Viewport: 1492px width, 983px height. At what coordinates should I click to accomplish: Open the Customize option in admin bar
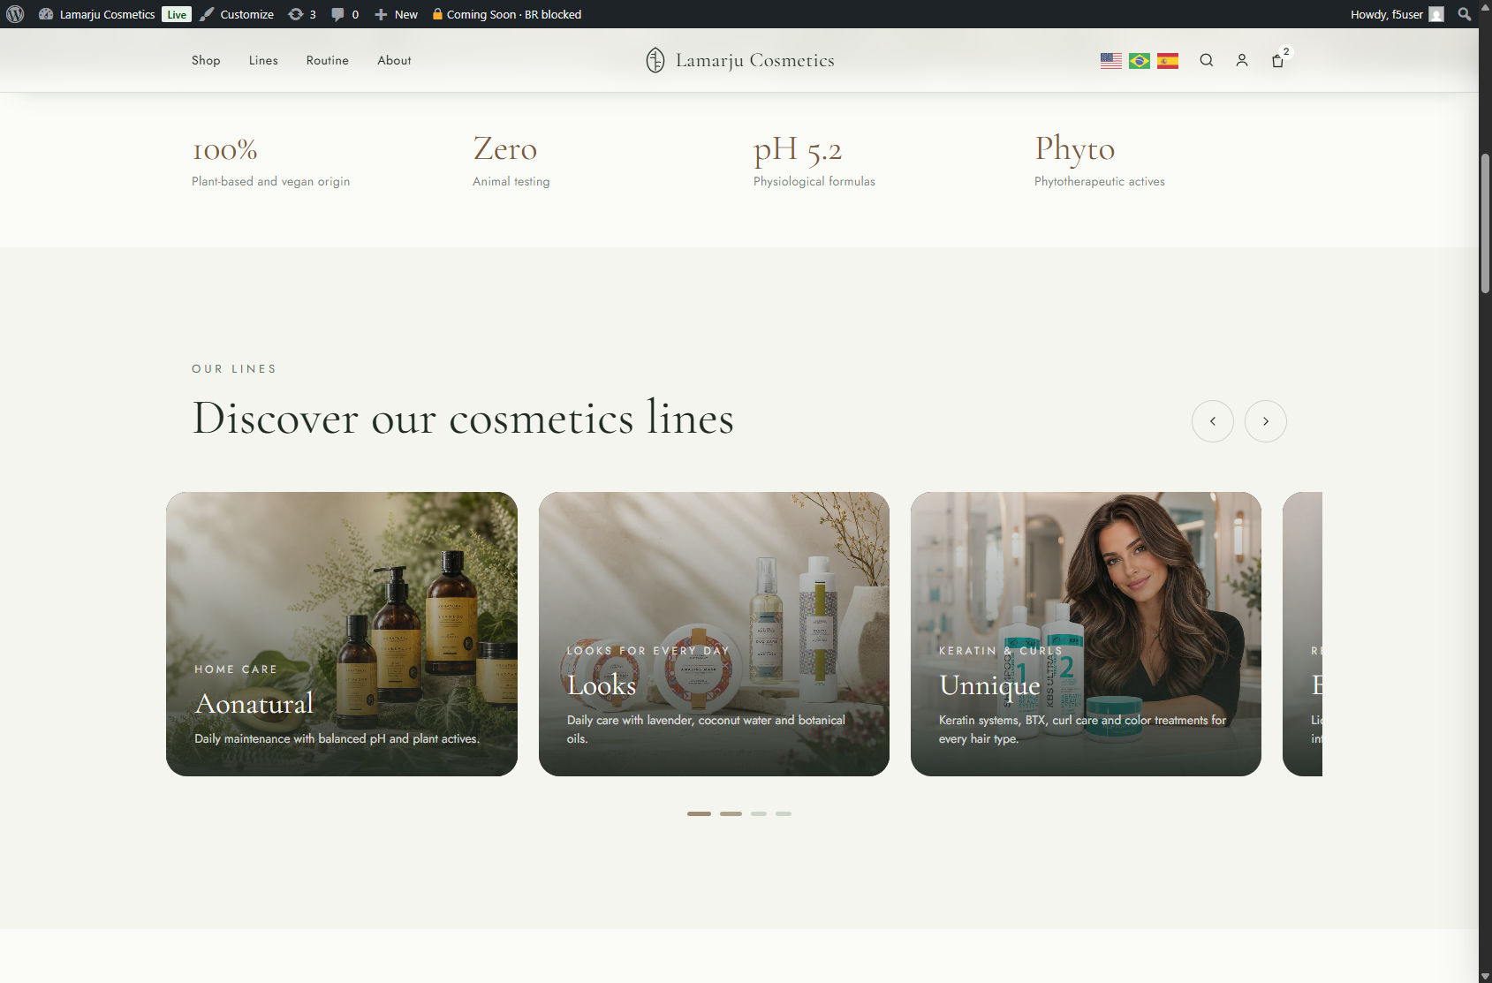click(x=237, y=14)
